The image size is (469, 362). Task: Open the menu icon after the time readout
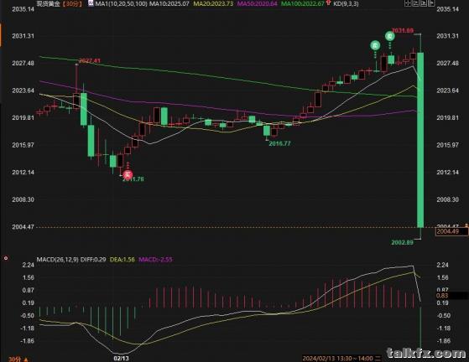click(378, 359)
